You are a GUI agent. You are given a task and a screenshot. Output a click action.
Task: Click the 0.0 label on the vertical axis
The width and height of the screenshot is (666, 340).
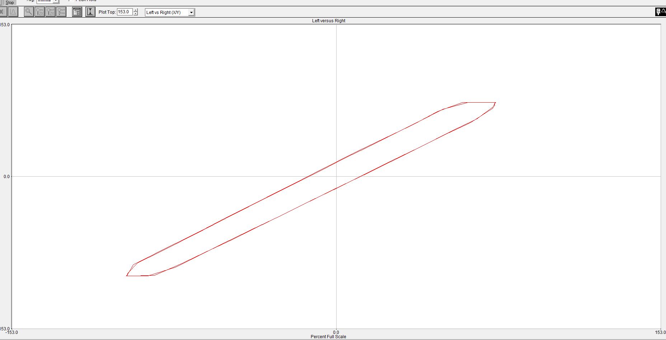coord(6,177)
